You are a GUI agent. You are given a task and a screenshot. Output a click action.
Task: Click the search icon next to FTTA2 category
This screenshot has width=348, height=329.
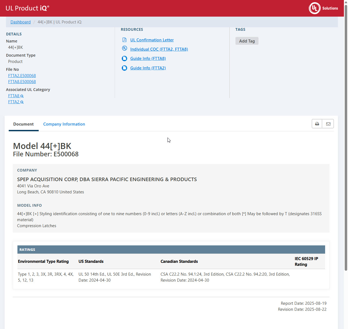click(22, 102)
